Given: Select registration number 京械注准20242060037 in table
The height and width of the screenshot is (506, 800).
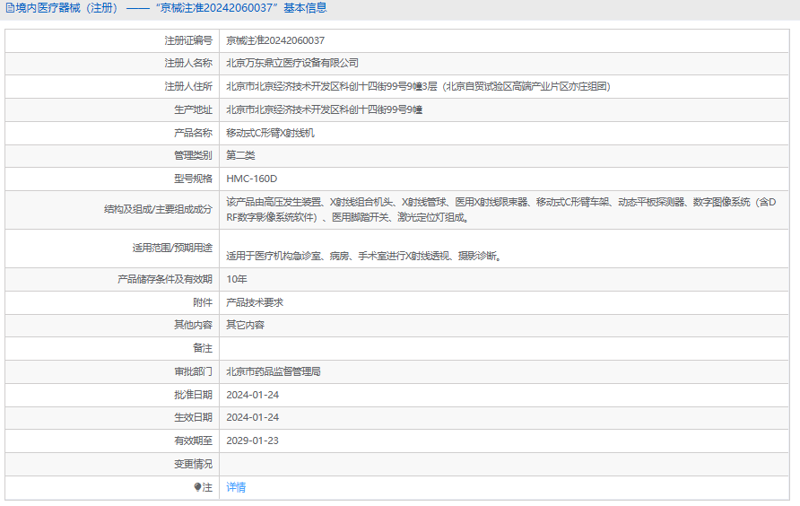Looking at the screenshot, I should (275, 41).
